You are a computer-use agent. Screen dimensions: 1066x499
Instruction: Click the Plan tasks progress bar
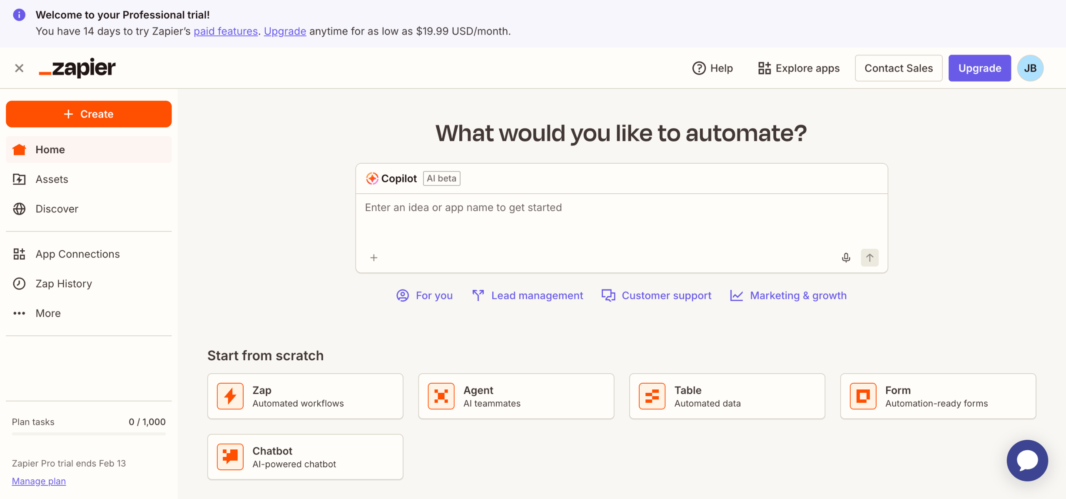click(89, 434)
